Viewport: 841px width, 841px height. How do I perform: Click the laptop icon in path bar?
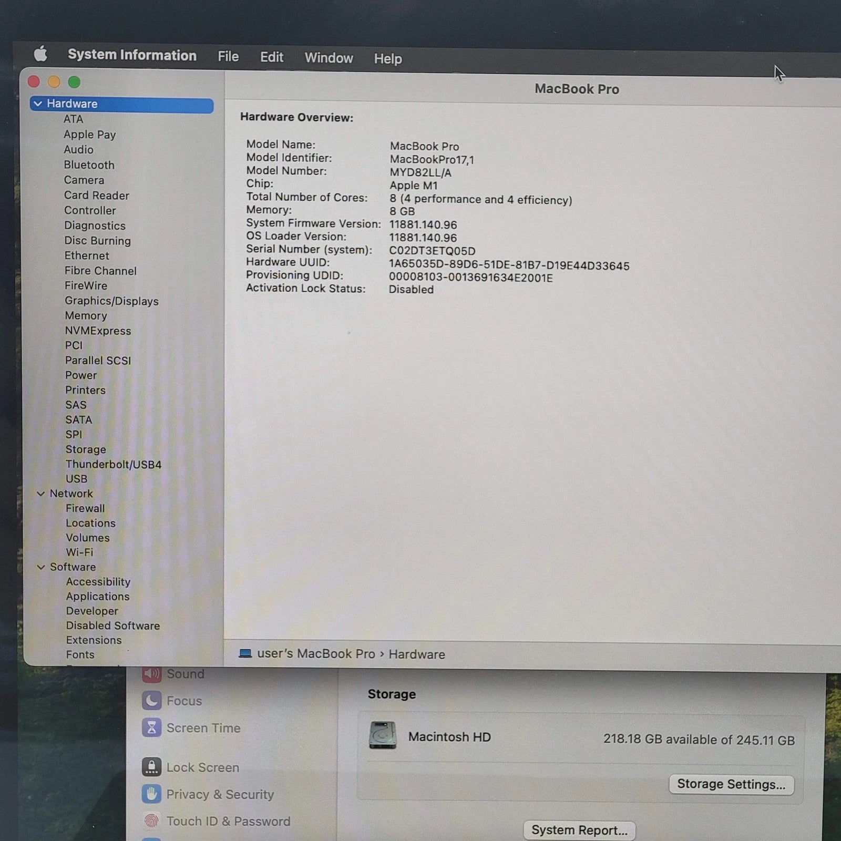point(245,654)
